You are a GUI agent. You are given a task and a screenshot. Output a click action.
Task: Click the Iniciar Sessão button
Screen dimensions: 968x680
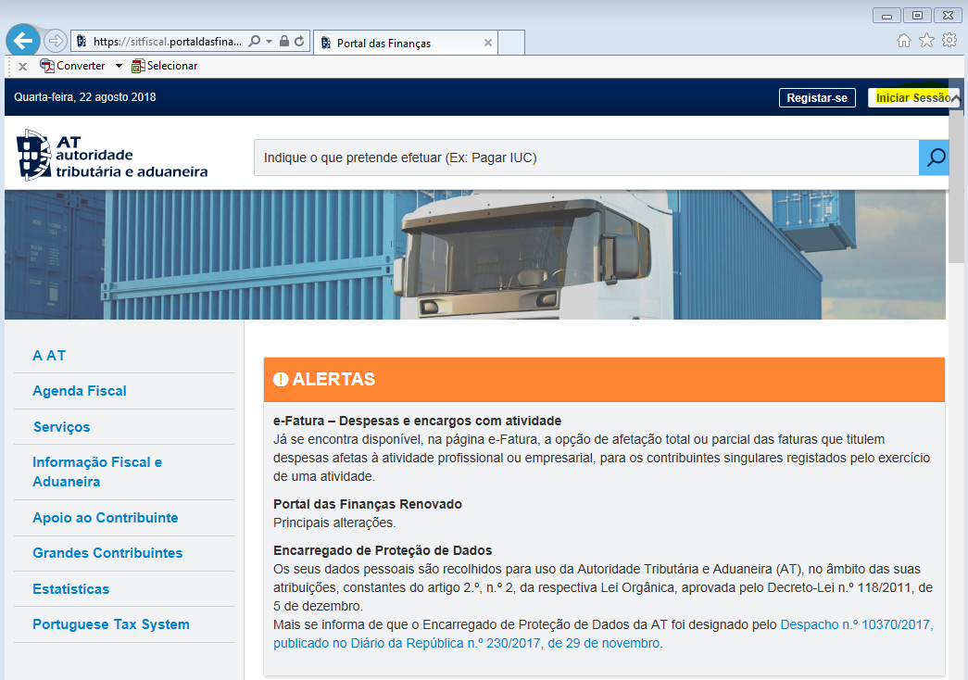click(911, 98)
